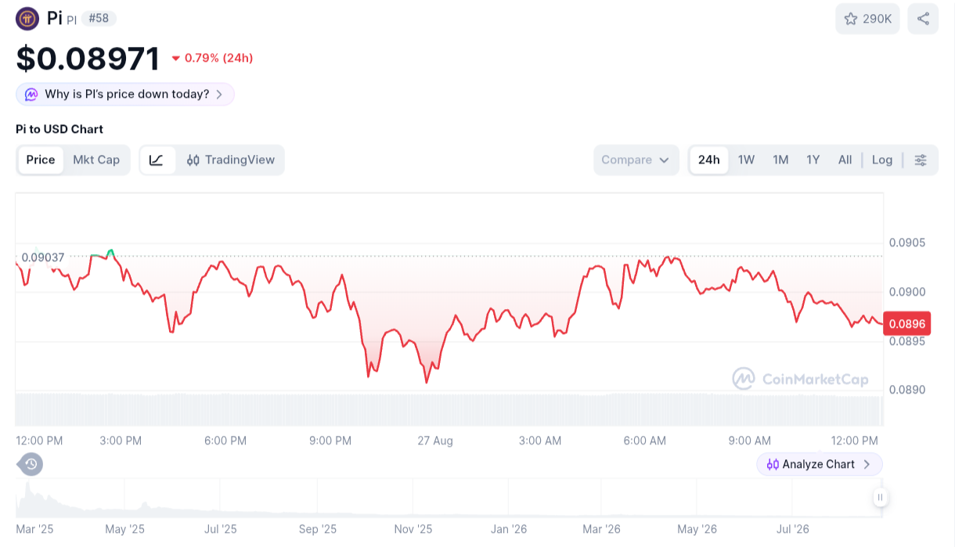Click the 0.09037 opening price label
The width and height of the screenshot is (955, 547).
click(x=43, y=257)
